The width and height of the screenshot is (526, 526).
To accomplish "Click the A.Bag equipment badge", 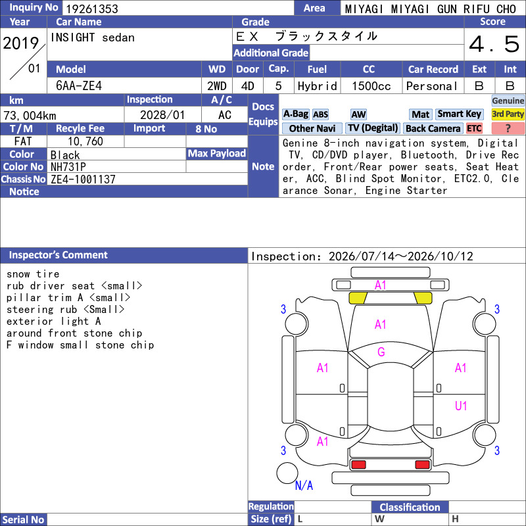I will click(295, 114).
